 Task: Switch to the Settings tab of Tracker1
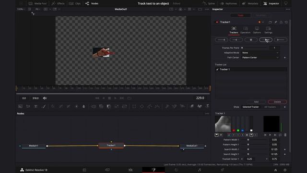[x=269, y=30]
